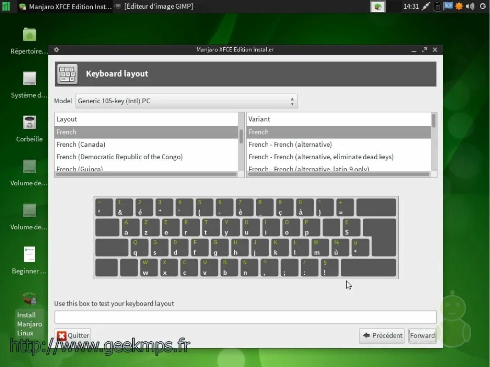
Task: Click the 'ù' key on keyboard preview
Action: point(340,247)
